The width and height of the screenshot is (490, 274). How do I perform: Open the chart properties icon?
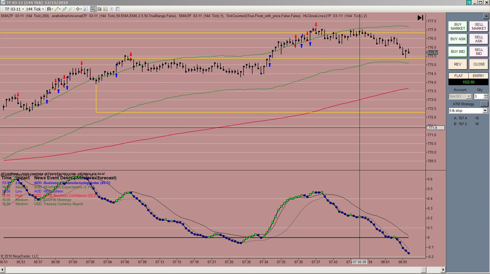[x=118, y=9]
